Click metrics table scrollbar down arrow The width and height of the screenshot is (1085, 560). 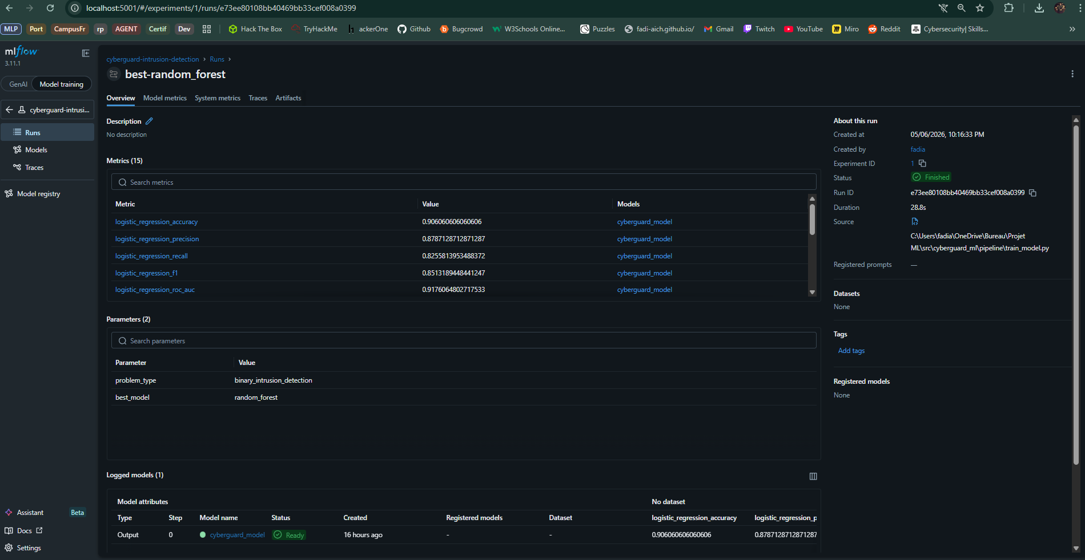(x=812, y=292)
